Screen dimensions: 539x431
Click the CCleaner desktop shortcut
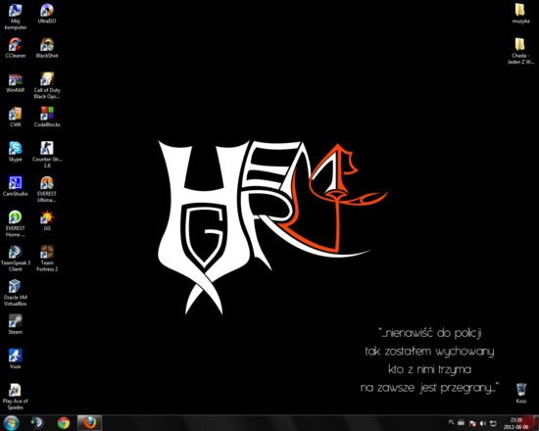pyautogui.click(x=15, y=48)
